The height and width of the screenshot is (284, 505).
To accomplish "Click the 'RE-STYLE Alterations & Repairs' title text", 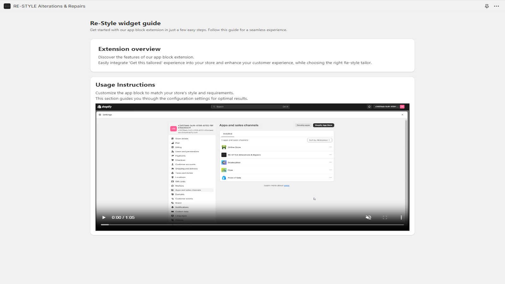I will pyautogui.click(x=49, y=6).
